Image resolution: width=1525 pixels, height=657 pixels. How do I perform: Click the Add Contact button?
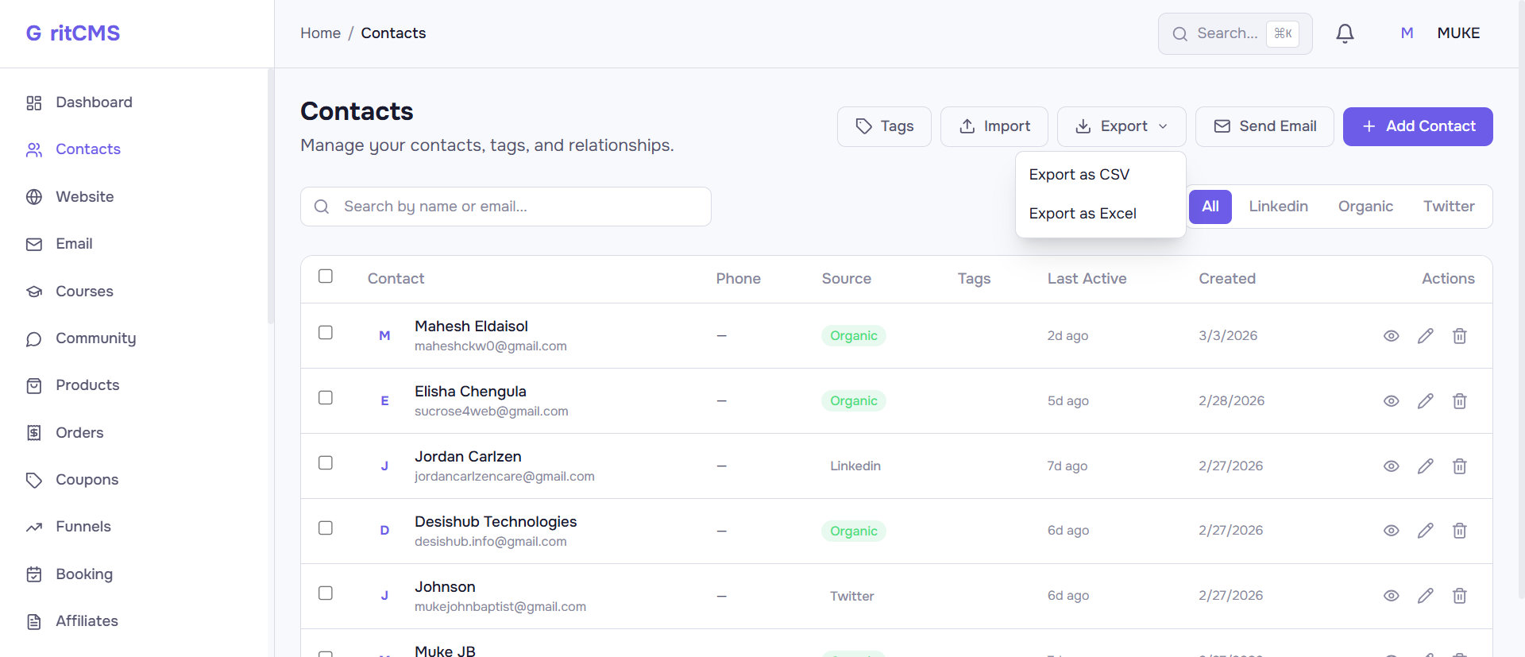point(1418,127)
